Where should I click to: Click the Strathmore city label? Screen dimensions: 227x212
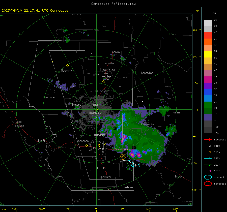pyautogui.click(x=123, y=149)
